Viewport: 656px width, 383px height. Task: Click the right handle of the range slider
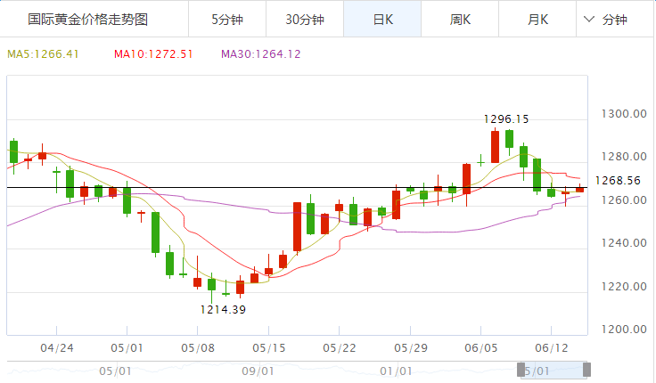click(586, 370)
